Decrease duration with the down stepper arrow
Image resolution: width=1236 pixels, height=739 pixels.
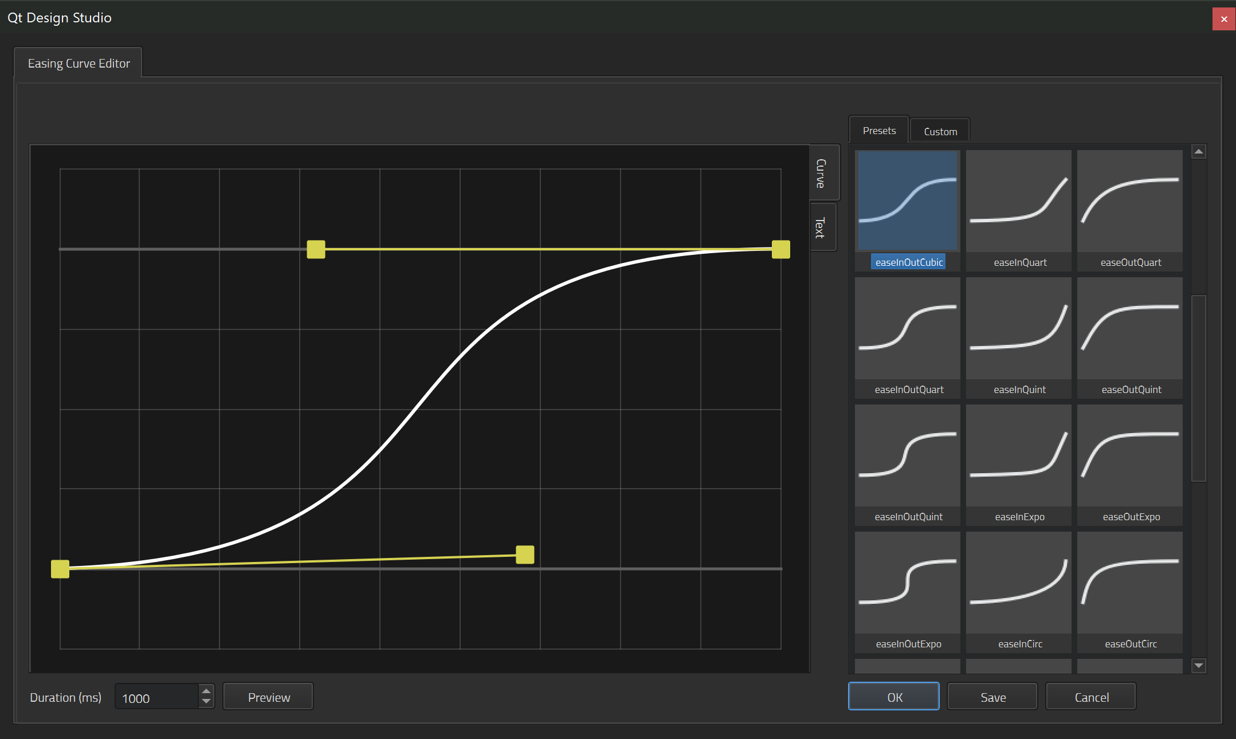[206, 702]
